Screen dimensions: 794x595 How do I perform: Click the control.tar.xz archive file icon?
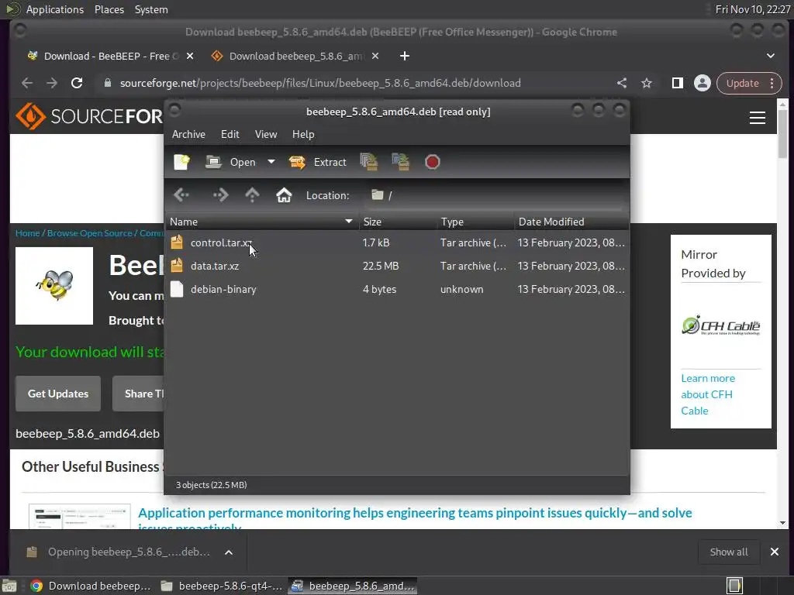177,242
